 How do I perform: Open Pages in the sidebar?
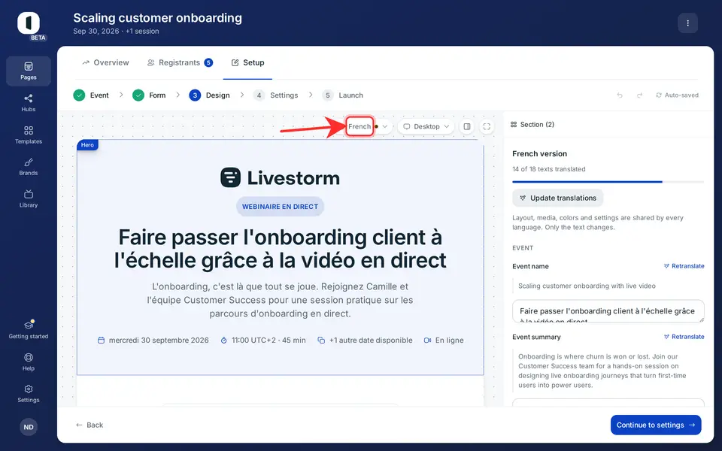29,71
